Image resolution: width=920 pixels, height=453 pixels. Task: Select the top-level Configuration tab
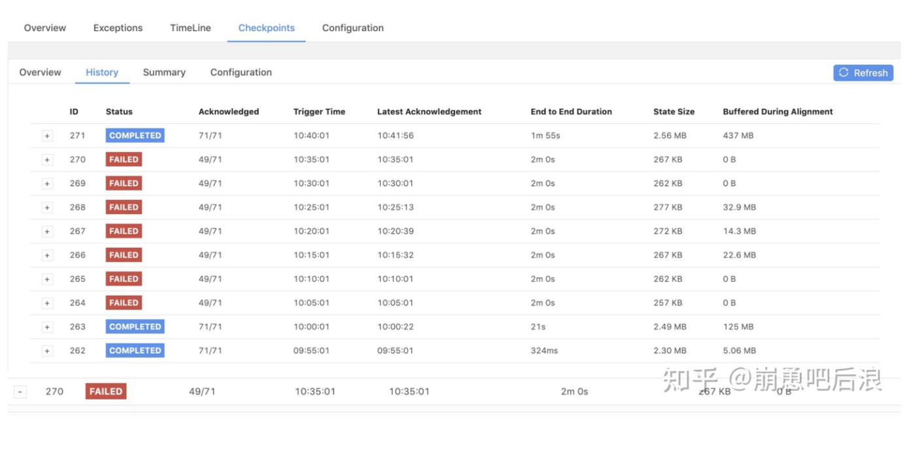pyautogui.click(x=353, y=28)
